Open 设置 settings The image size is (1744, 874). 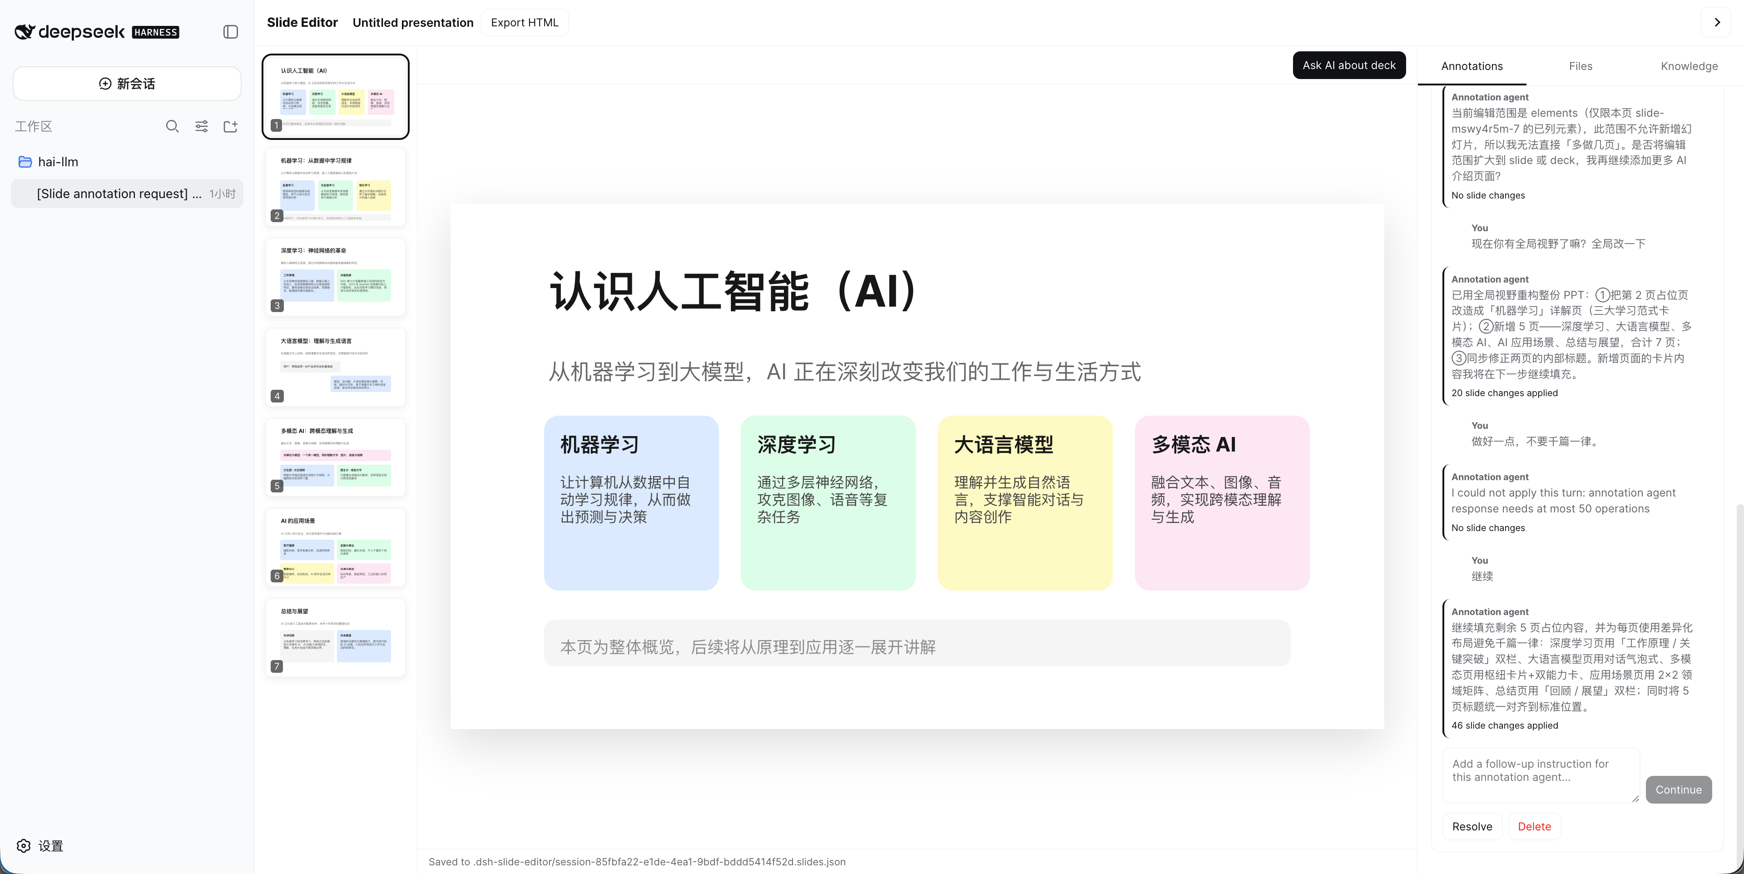(40, 845)
